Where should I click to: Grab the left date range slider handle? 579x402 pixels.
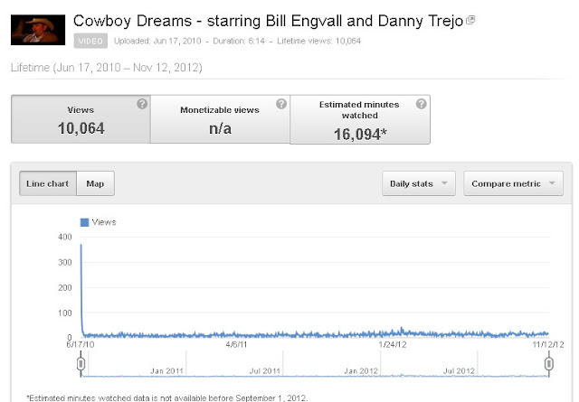coord(81,364)
